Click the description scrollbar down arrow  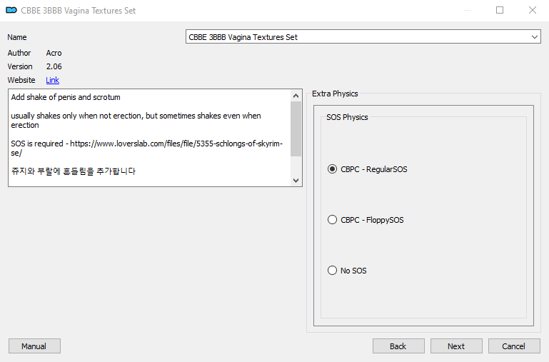(296, 181)
